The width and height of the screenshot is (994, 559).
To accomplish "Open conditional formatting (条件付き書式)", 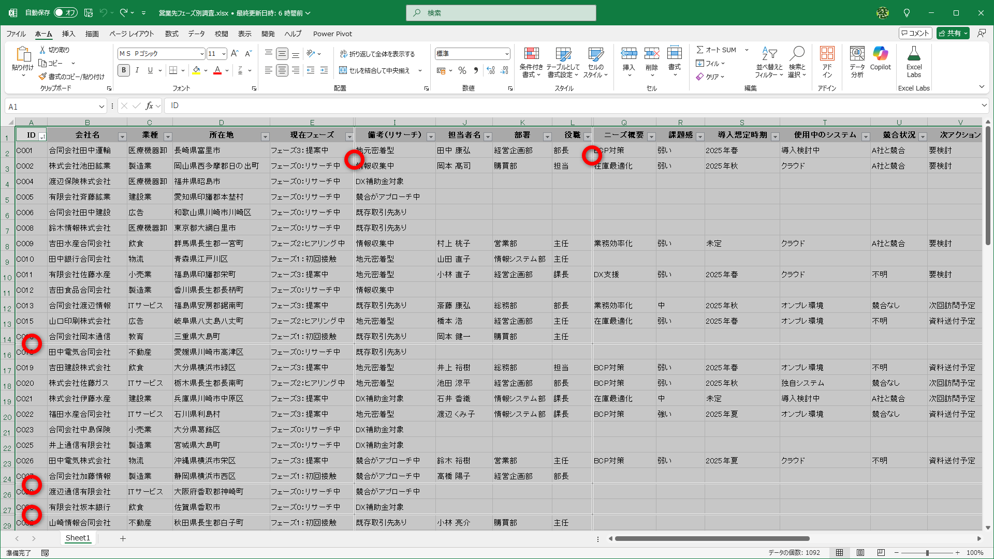I will 532,62.
